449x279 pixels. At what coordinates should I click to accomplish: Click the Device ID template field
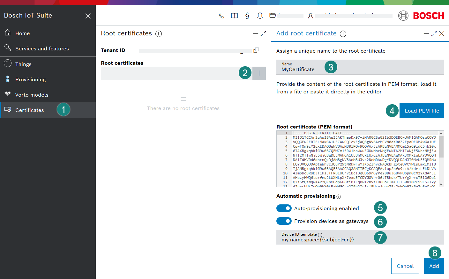(x=360, y=238)
